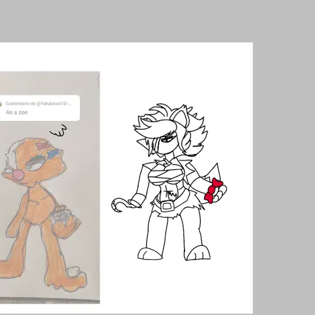Click the orange character reference photo

pos(50,187)
